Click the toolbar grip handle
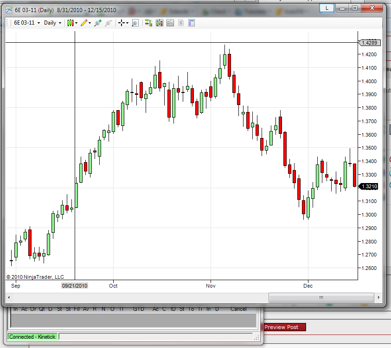 point(7,23)
